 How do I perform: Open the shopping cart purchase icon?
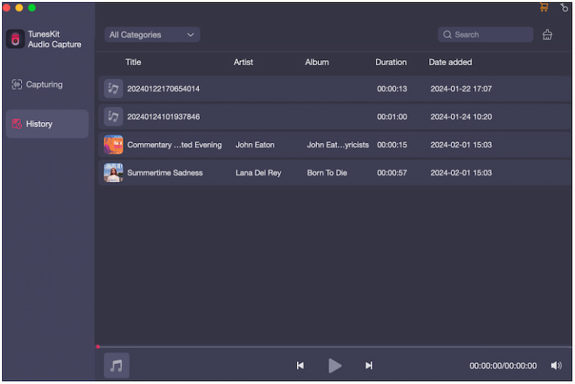click(x=544, y=7)
